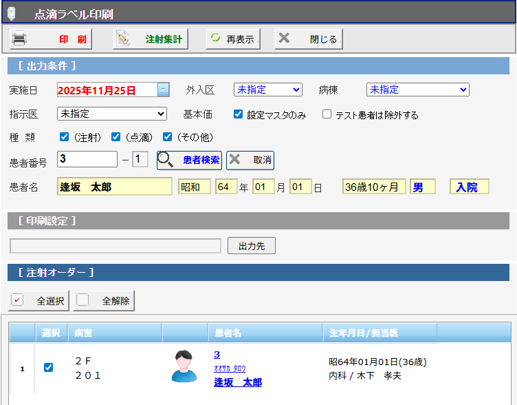Open the 実施日 date picker button

[x=163, y=90]
